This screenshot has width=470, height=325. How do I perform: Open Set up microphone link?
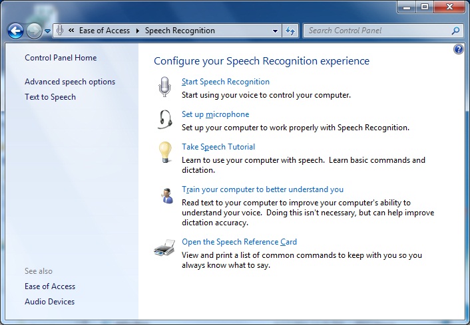[215, 114]
